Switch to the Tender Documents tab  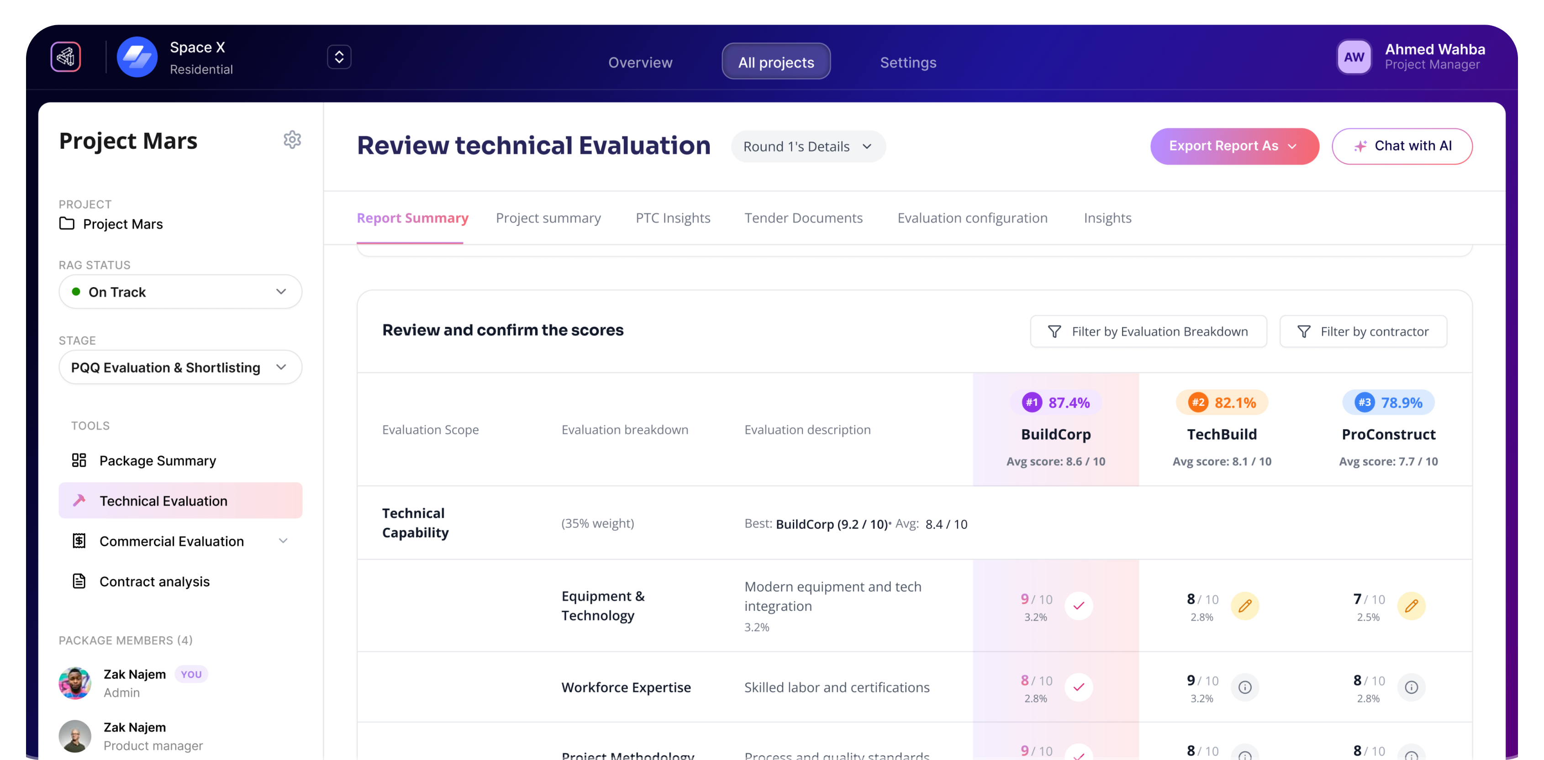(x=804, y=218)
